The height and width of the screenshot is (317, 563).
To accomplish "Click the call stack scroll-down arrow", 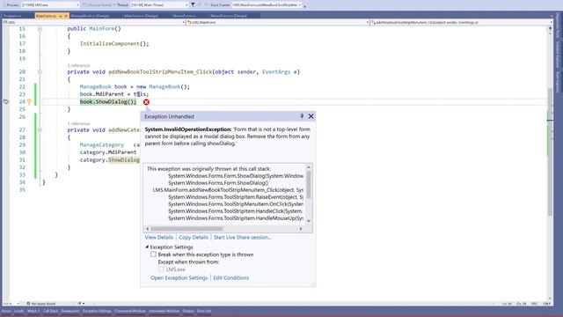I will tap(309, 221).
